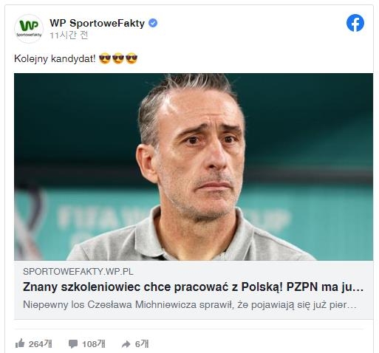This screenshot has height=353, width=379.
Task: Click the SPORTOWEFAKTY.WP.PL domain label
Action: click(78, 272)
